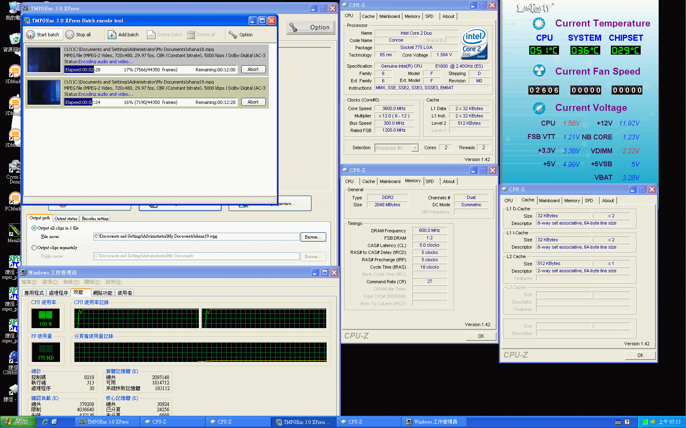This screenshot has width=686, height=428.
Task: Click the shana19 encoding progress bar
Action: [x=151, y=102]
